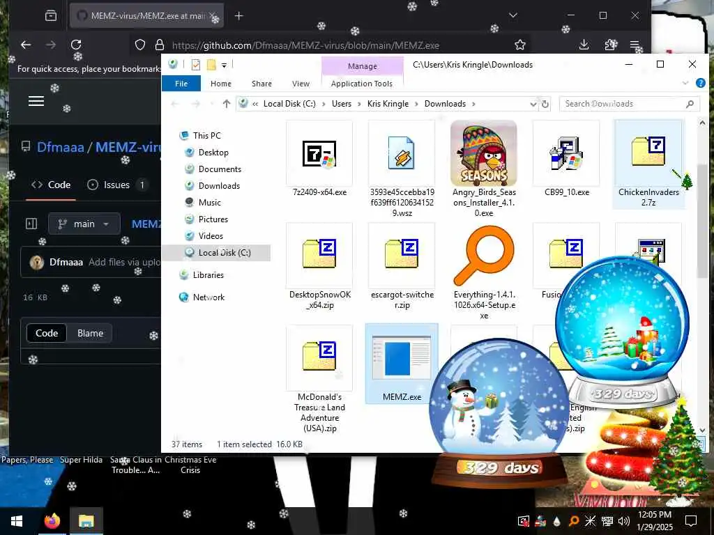Bookmark this page with star icon
Viewport: 714px width, 535px height.
(519, 45)
